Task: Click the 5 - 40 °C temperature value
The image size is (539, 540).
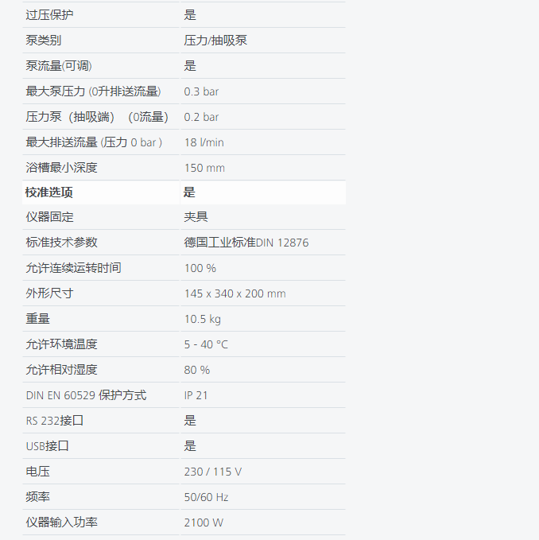Action: click(x=206, y=344)
